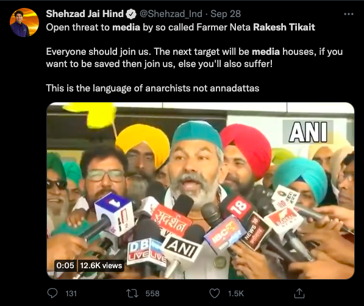Click the 558 retweets count

point(152,294)
